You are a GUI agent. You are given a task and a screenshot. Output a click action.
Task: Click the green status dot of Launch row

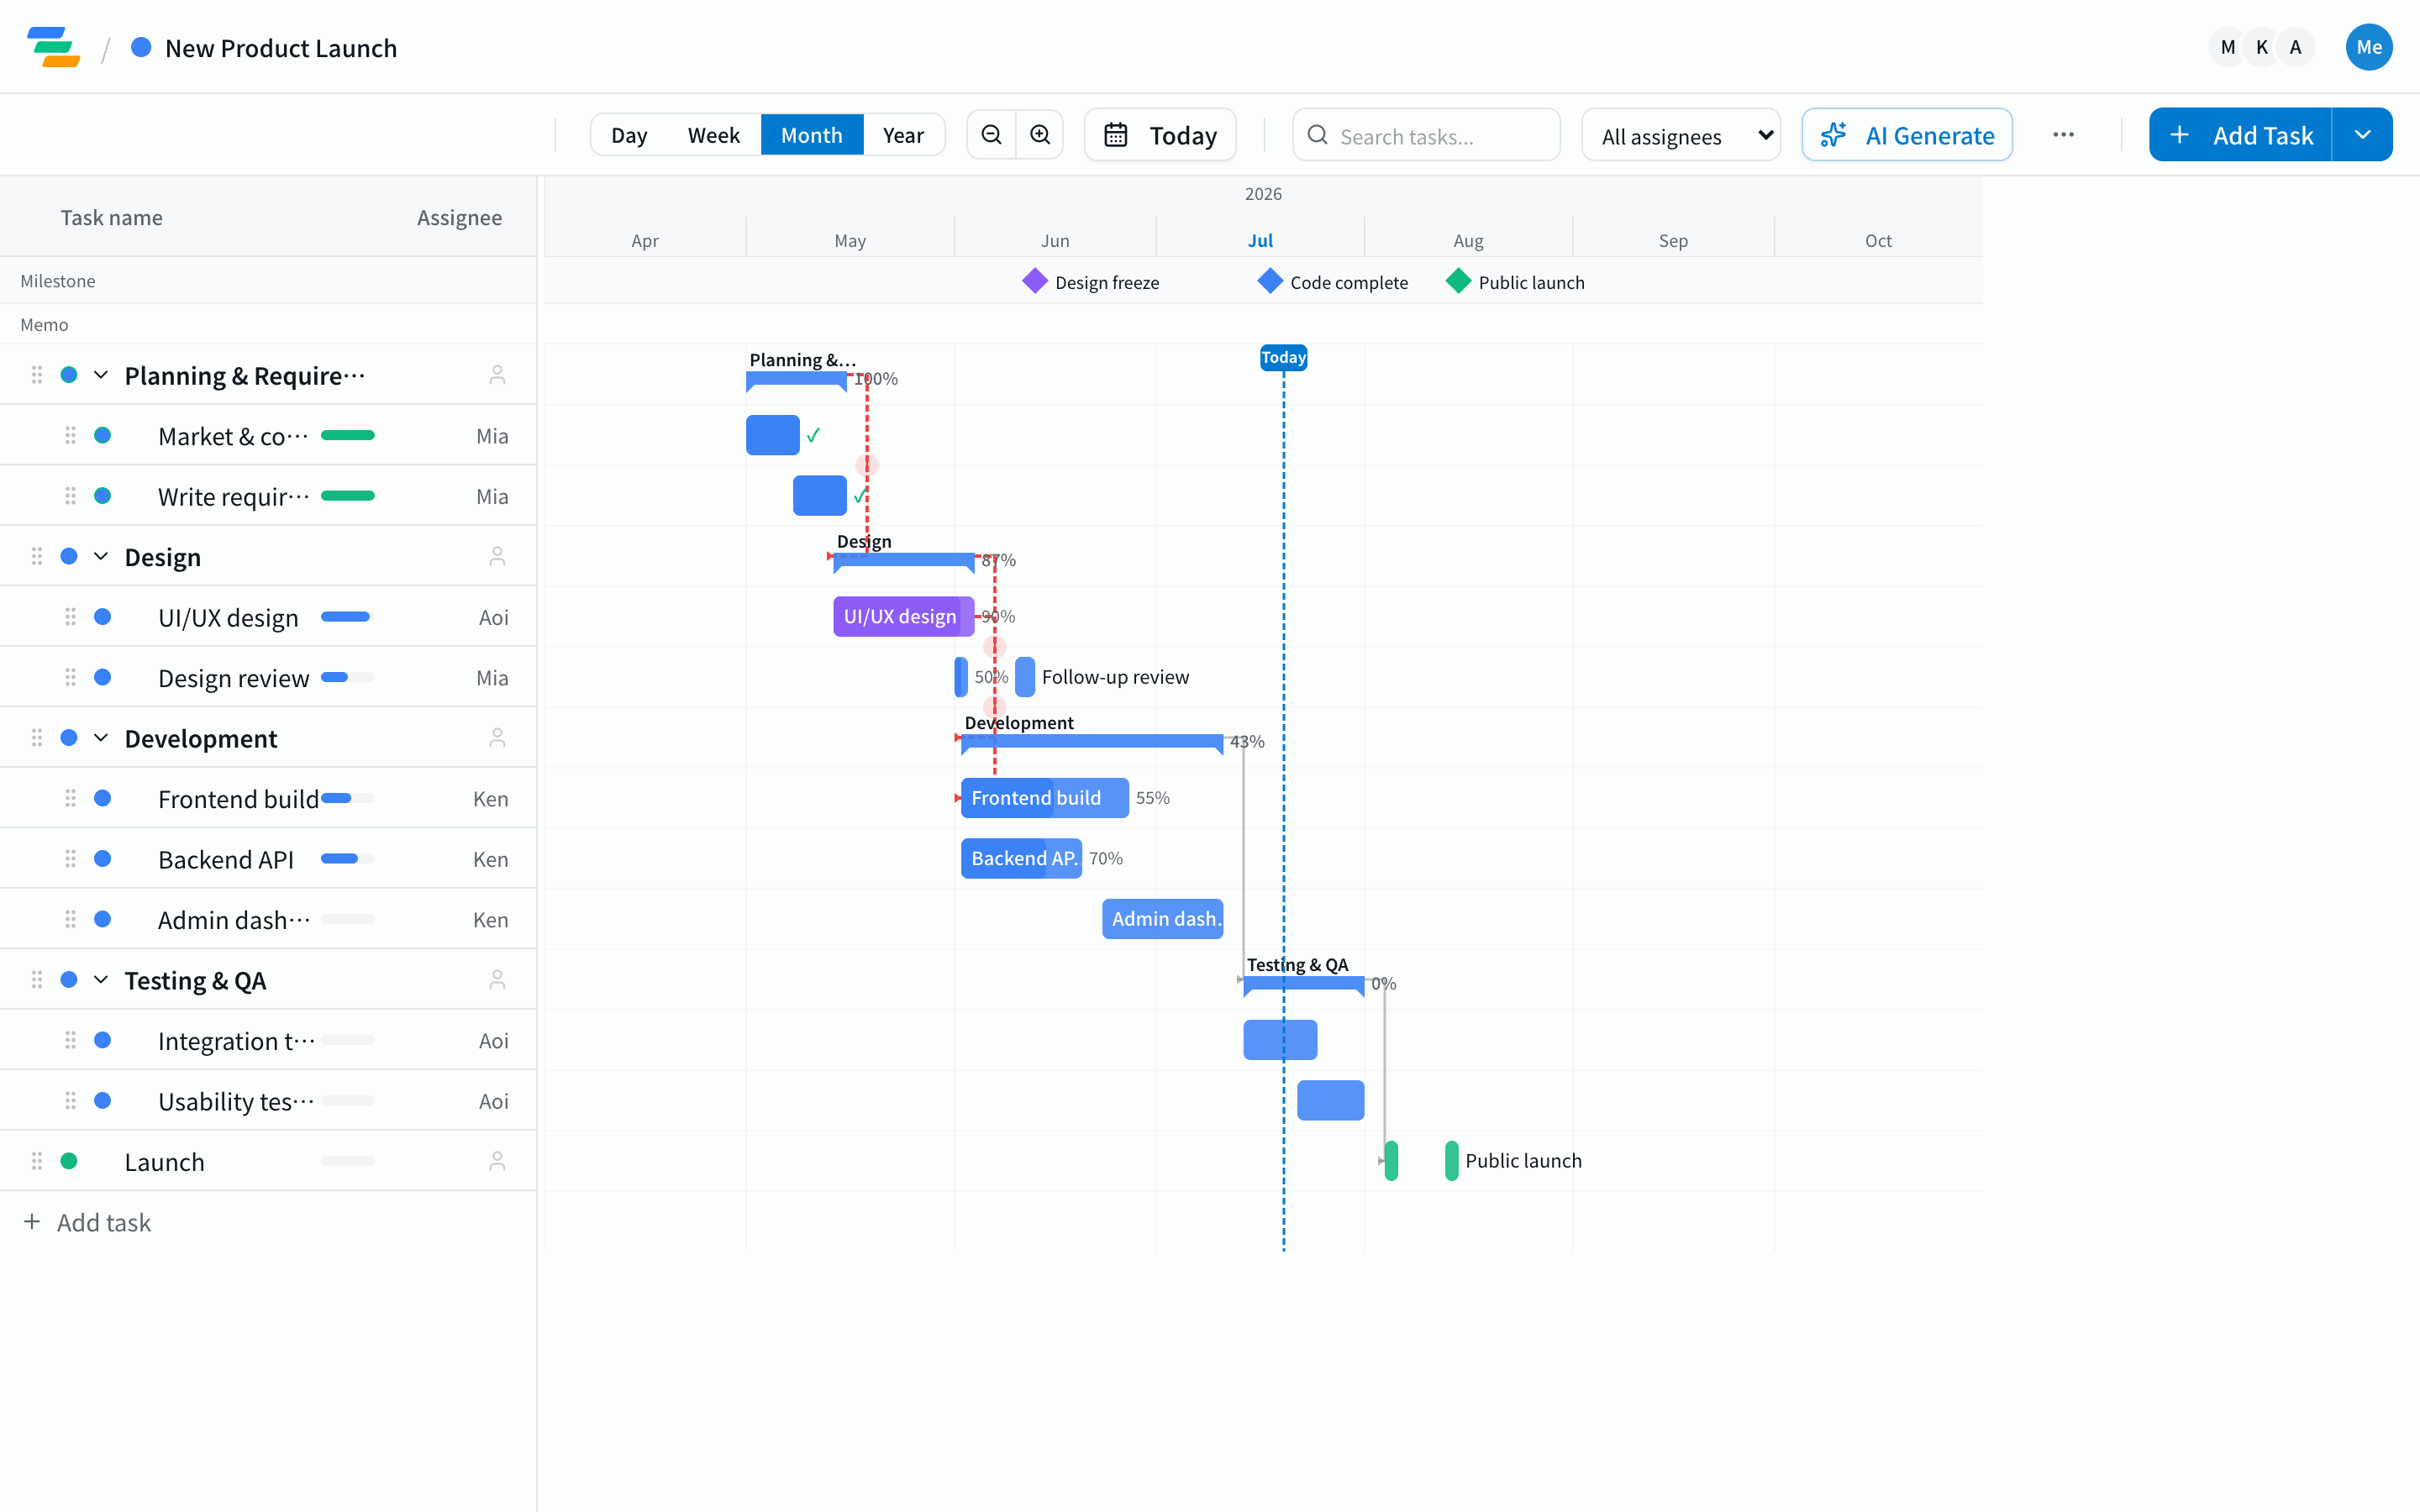pyautogui.click(x=69, y=1161)
